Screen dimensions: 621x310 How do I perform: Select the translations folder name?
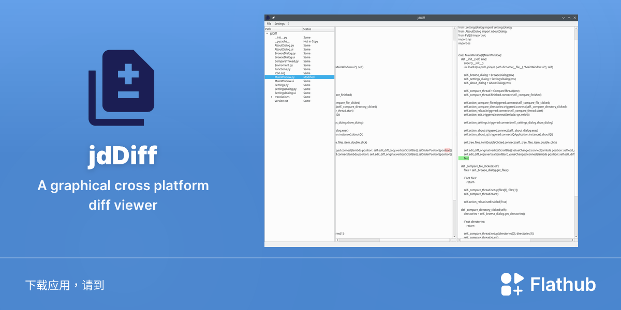coord(282,97)
